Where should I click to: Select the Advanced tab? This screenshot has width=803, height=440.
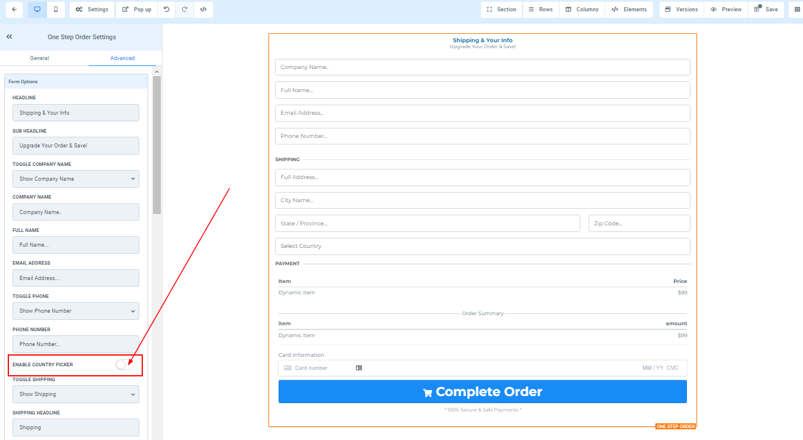click(x=122, y=58)
